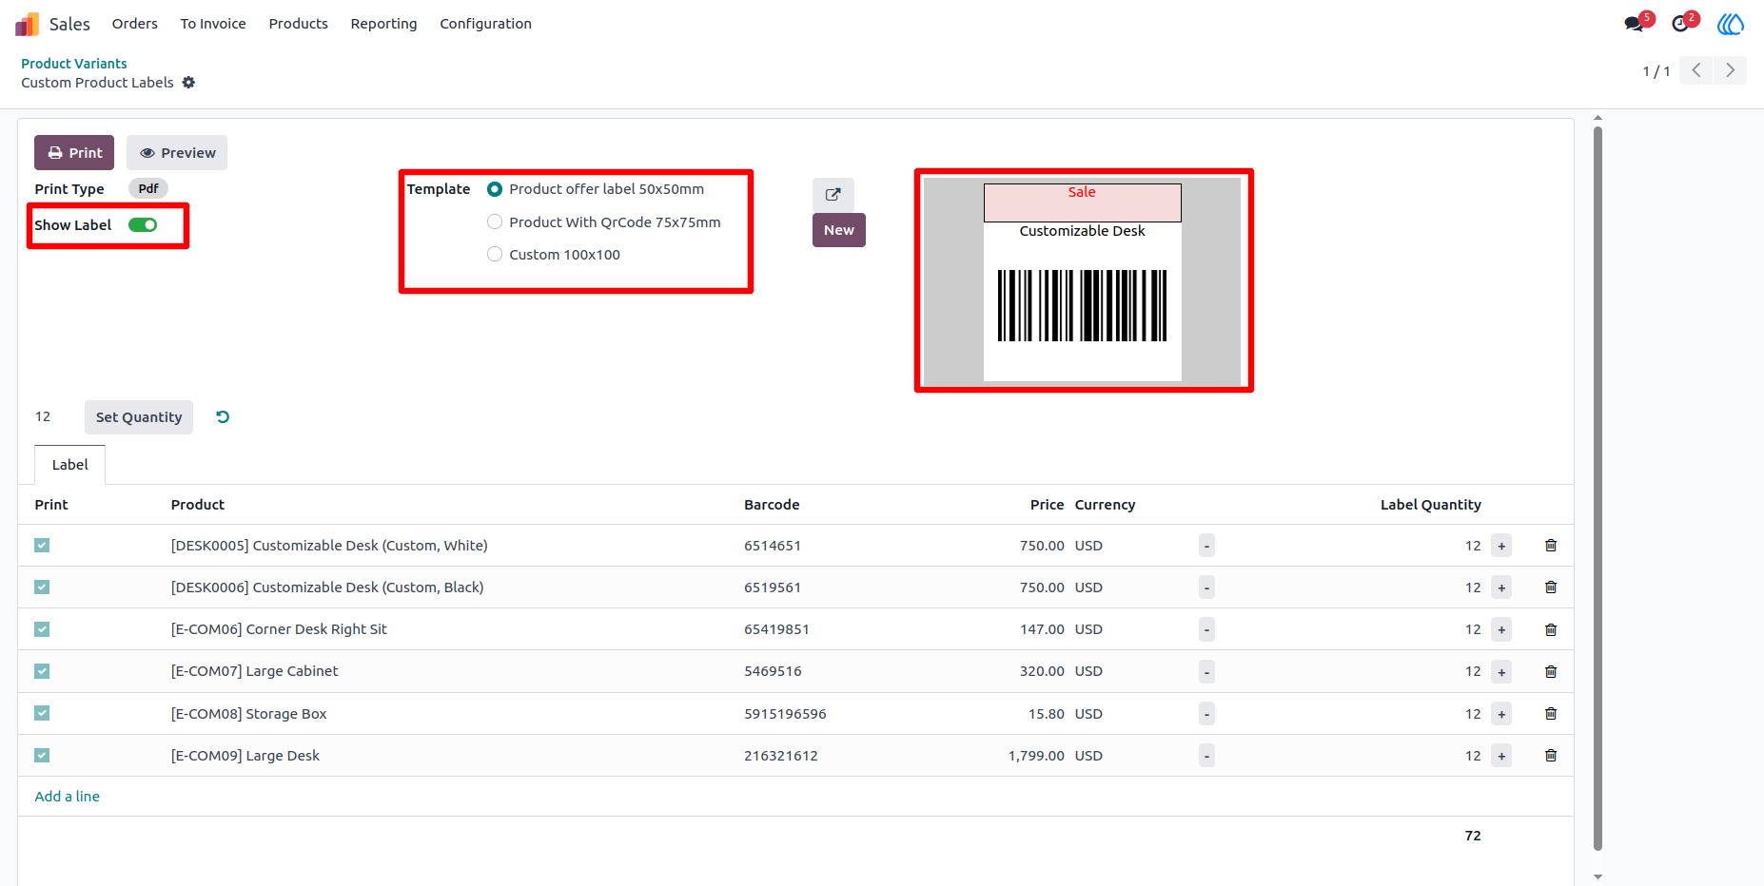Uncheck print for Corner Desk Right Sit
Screen dimensions: 1764x886
tap(42, 629)
